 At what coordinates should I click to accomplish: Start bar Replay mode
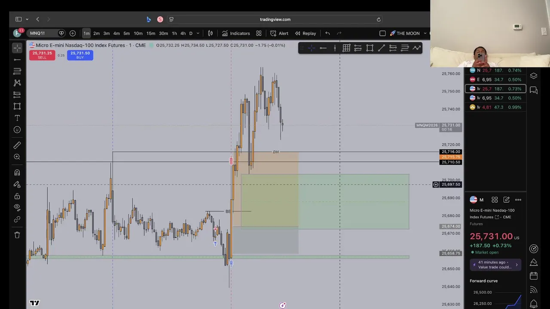click(306, 33)
